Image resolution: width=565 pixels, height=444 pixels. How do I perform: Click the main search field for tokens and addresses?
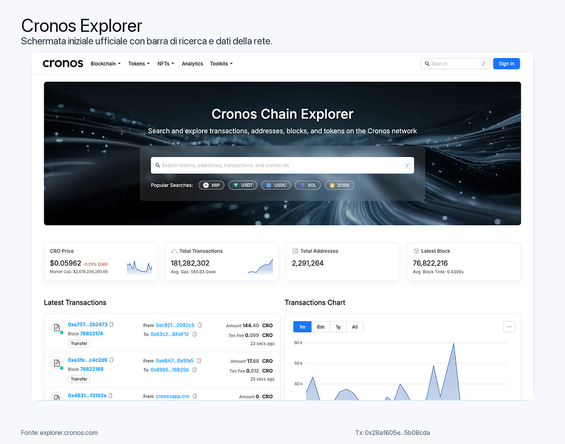282,165
